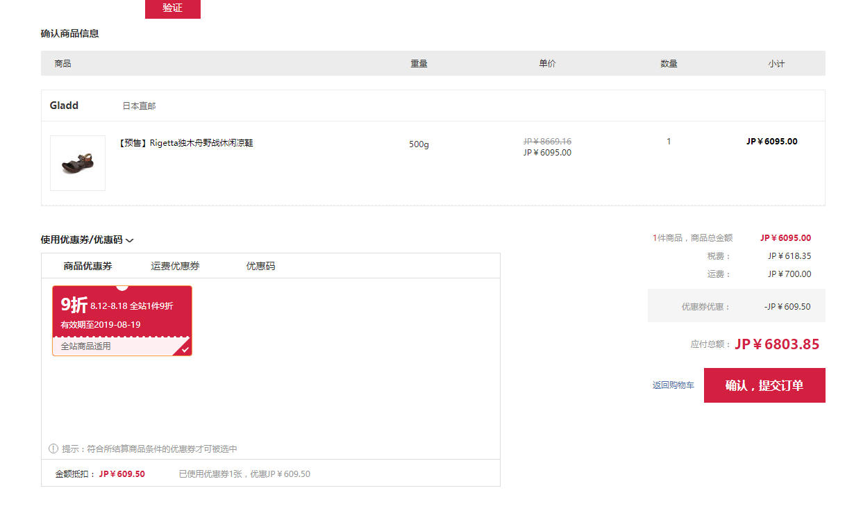Switch to the 优惠码 tab
Screen dimensions: 854x511
(261, 266)
